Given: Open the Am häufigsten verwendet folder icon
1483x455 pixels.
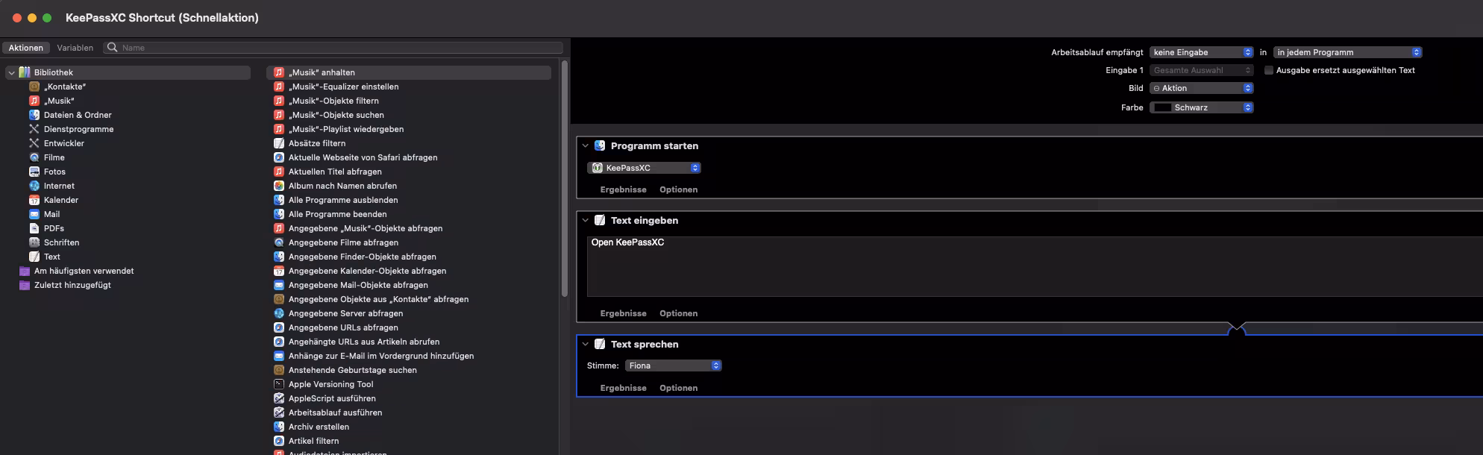Looking at the screenshot, I should (25, 271).
